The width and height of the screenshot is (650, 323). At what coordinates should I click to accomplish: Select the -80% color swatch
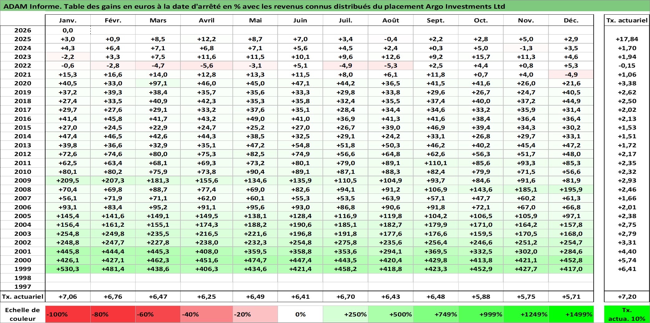tap(113, 314)
